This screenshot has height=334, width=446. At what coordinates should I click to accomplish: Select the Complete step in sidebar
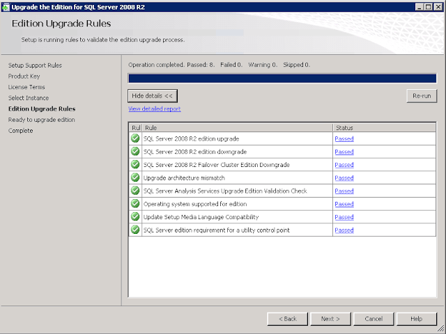coord(20,131)
